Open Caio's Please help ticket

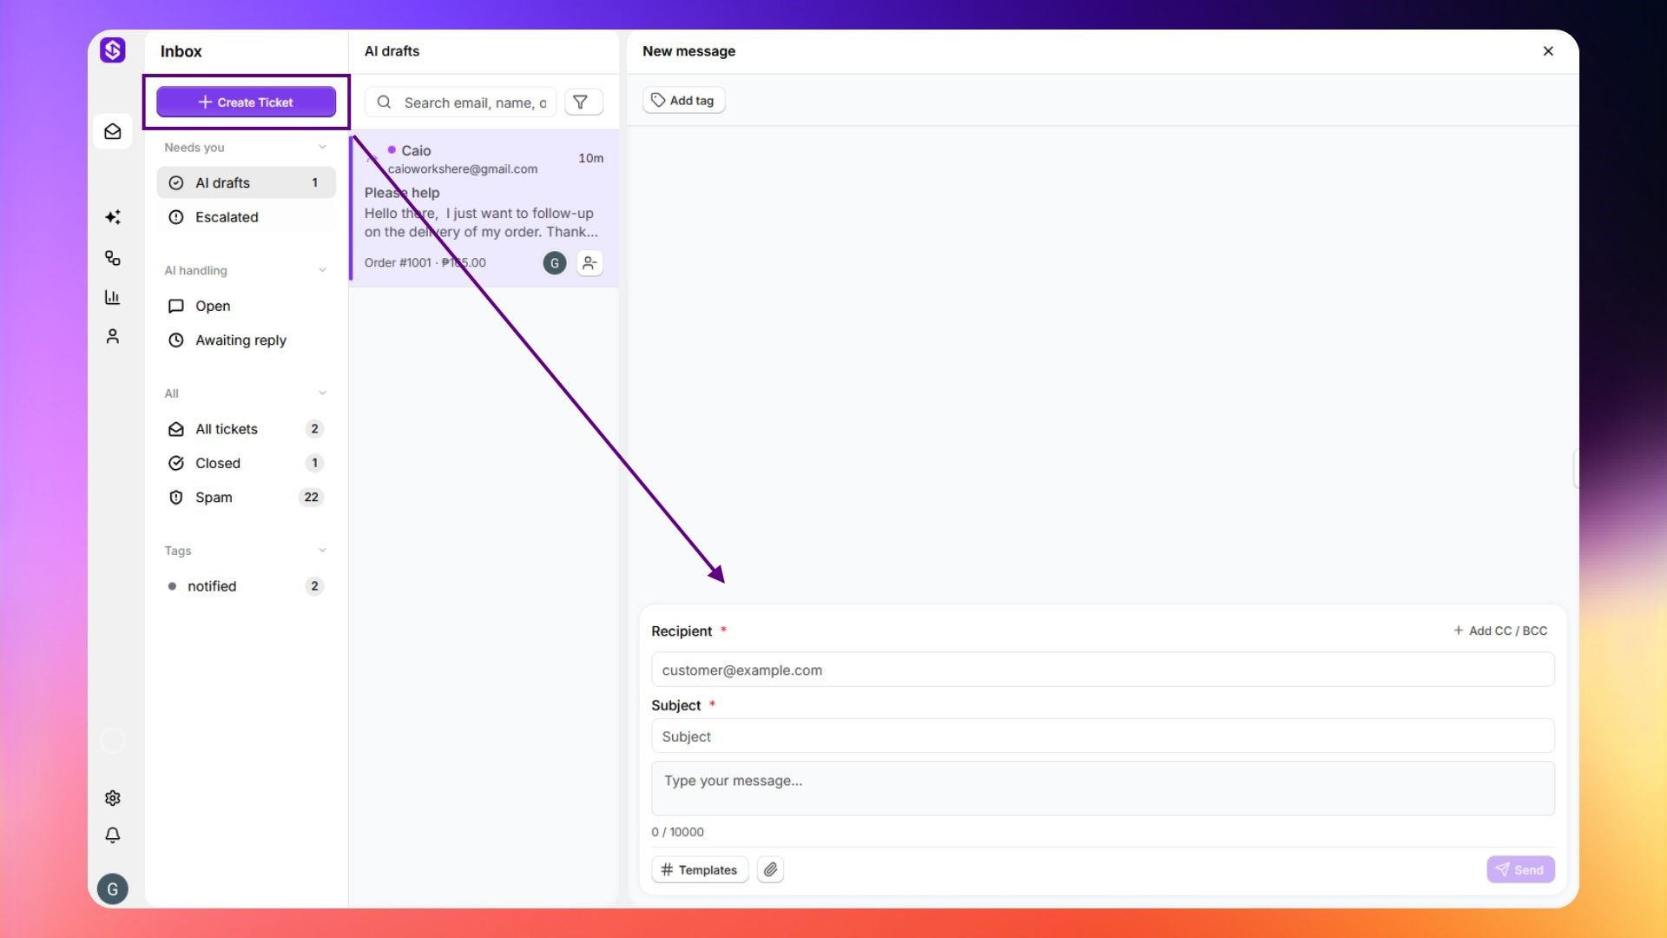pos(484,208)
